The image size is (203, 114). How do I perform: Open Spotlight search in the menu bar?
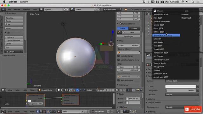(x=193, y=2)
